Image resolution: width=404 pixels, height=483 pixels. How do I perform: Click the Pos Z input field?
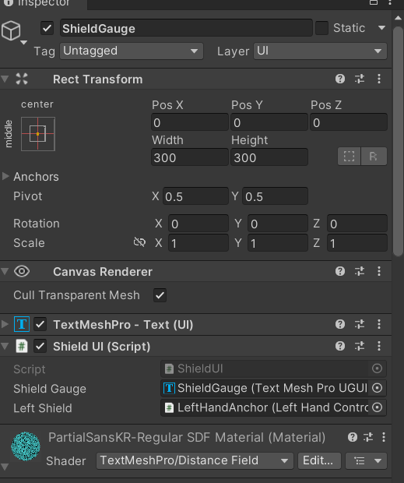point(349,122)
